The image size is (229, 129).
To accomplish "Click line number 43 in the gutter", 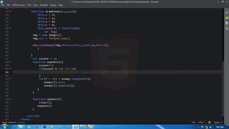I will coord(7,45).
